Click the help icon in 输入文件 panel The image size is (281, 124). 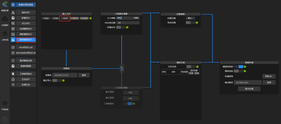click(x=91, y=18)
